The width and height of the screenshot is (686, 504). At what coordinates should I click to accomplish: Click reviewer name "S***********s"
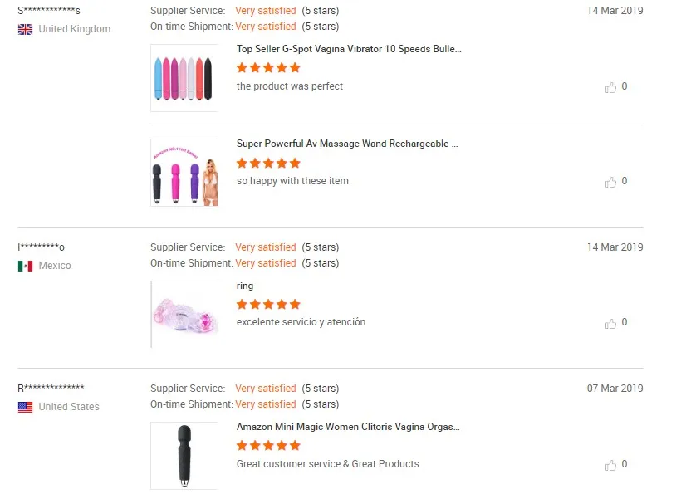(49, 11)
